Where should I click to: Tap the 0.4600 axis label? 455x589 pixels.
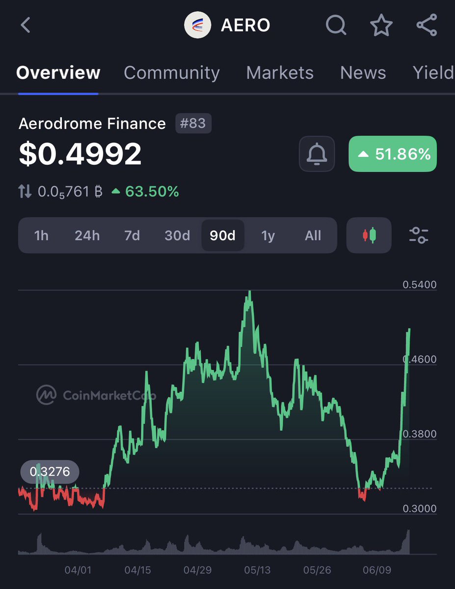coord(420,359)
